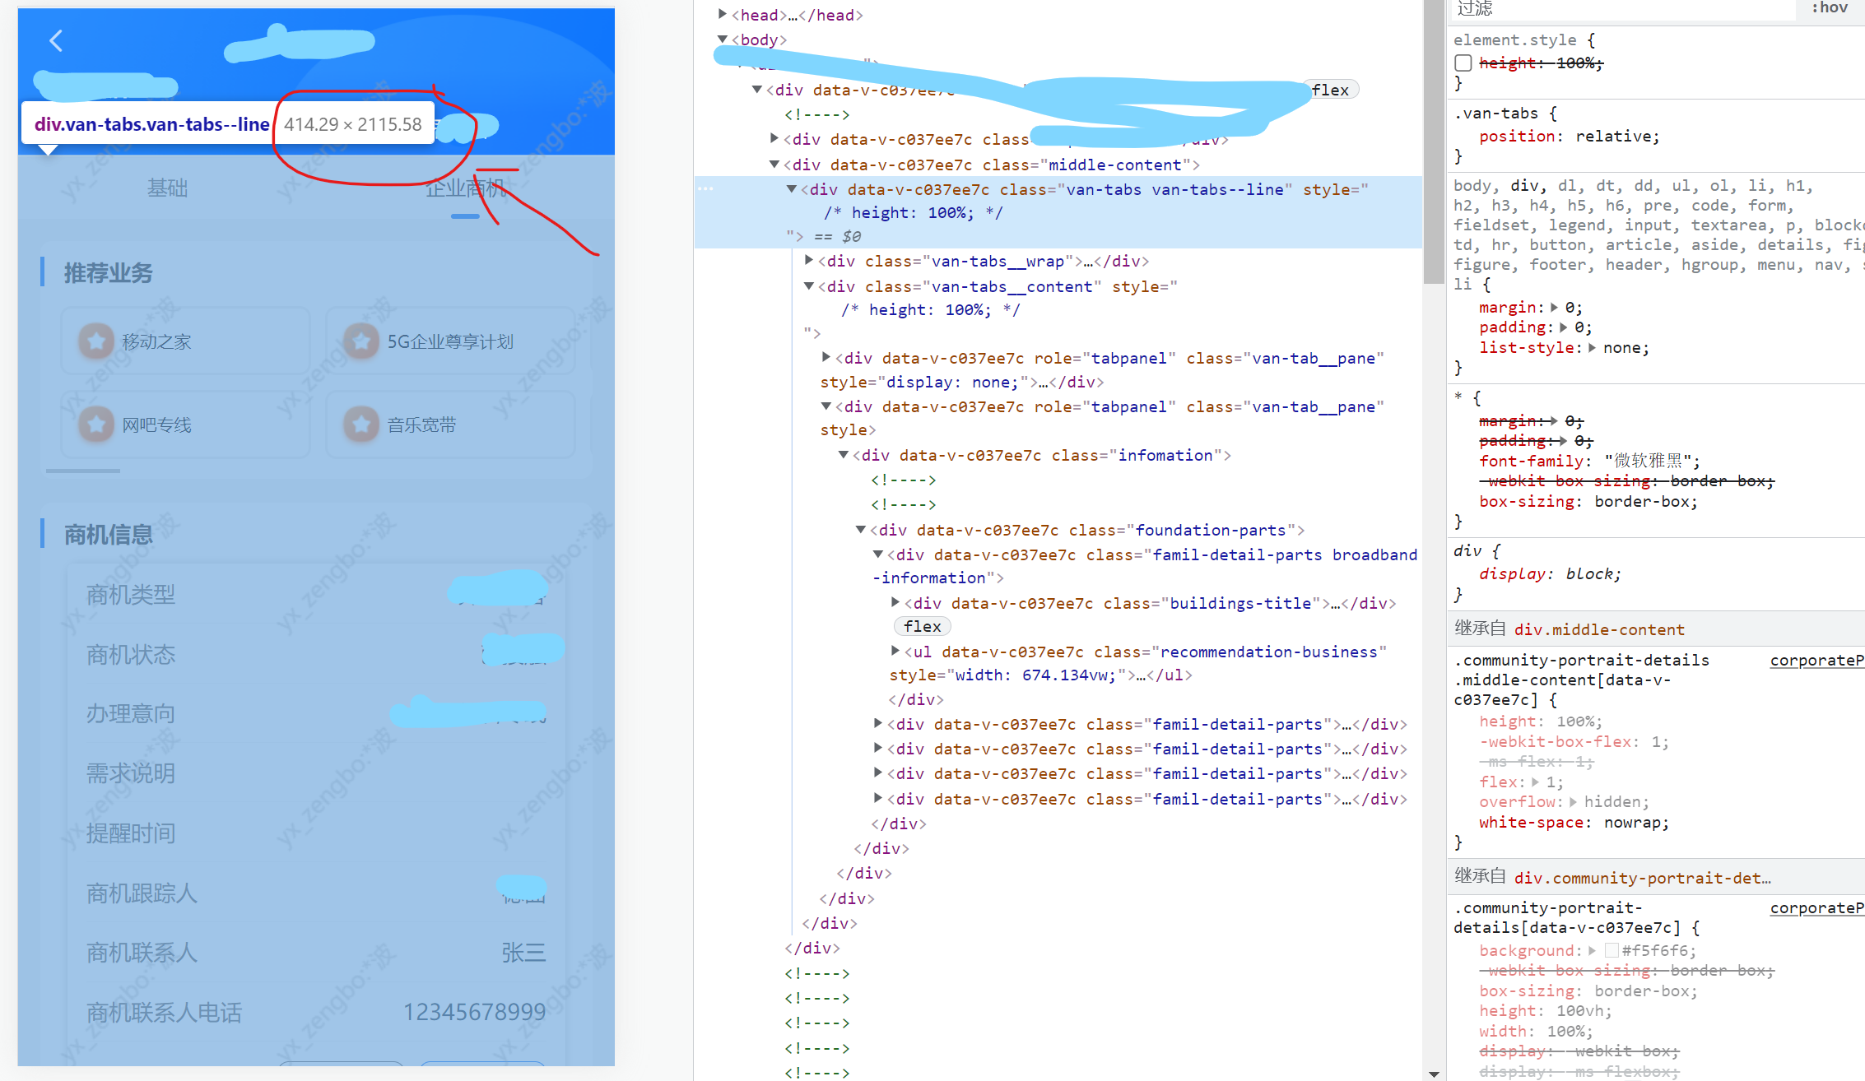Expand the overflow shorthand triangle

click(1573, 802)
